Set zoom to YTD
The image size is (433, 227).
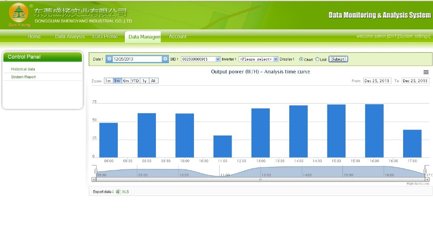(x=135, y=81)
